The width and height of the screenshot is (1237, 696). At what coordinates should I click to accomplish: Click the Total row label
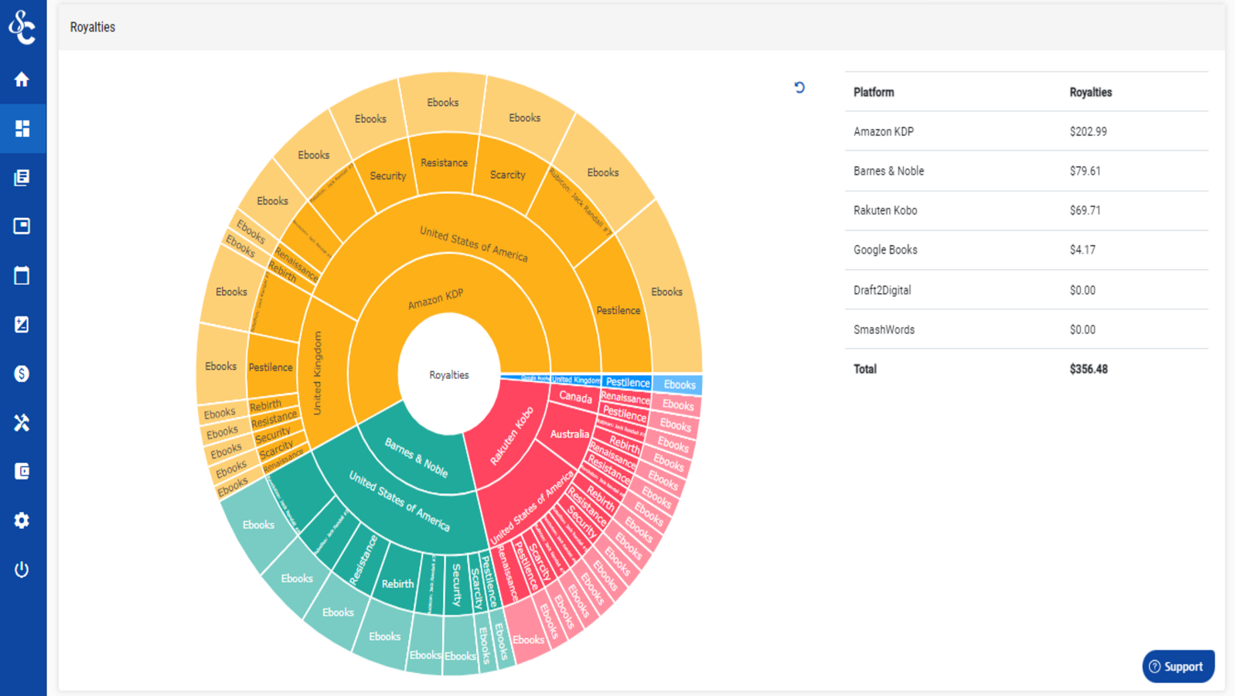tap(864, 369)
